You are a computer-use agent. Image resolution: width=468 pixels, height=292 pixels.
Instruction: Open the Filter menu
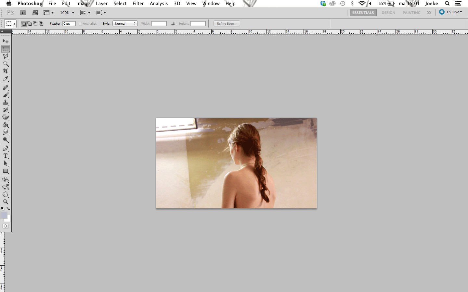(x=138, y=4)
